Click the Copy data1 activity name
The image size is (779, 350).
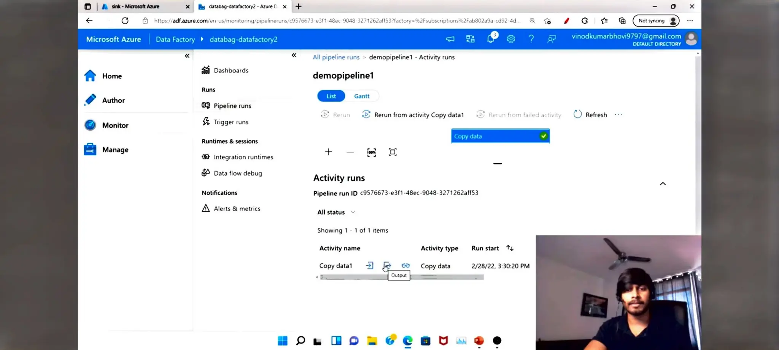click(335, 266)
